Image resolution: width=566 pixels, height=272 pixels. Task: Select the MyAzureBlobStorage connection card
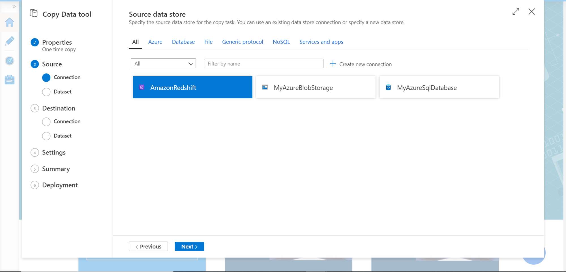[x=316, y=87]
